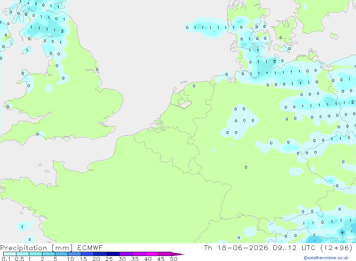Click the 0.1–0.5 mm legend color swatch
The width and height of the screenshot is (356, 261).
(x=10, y=254)
